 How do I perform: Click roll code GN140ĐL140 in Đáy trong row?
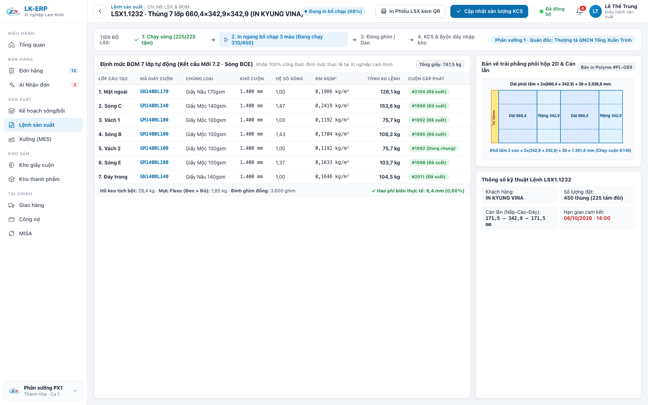[154, 177]
